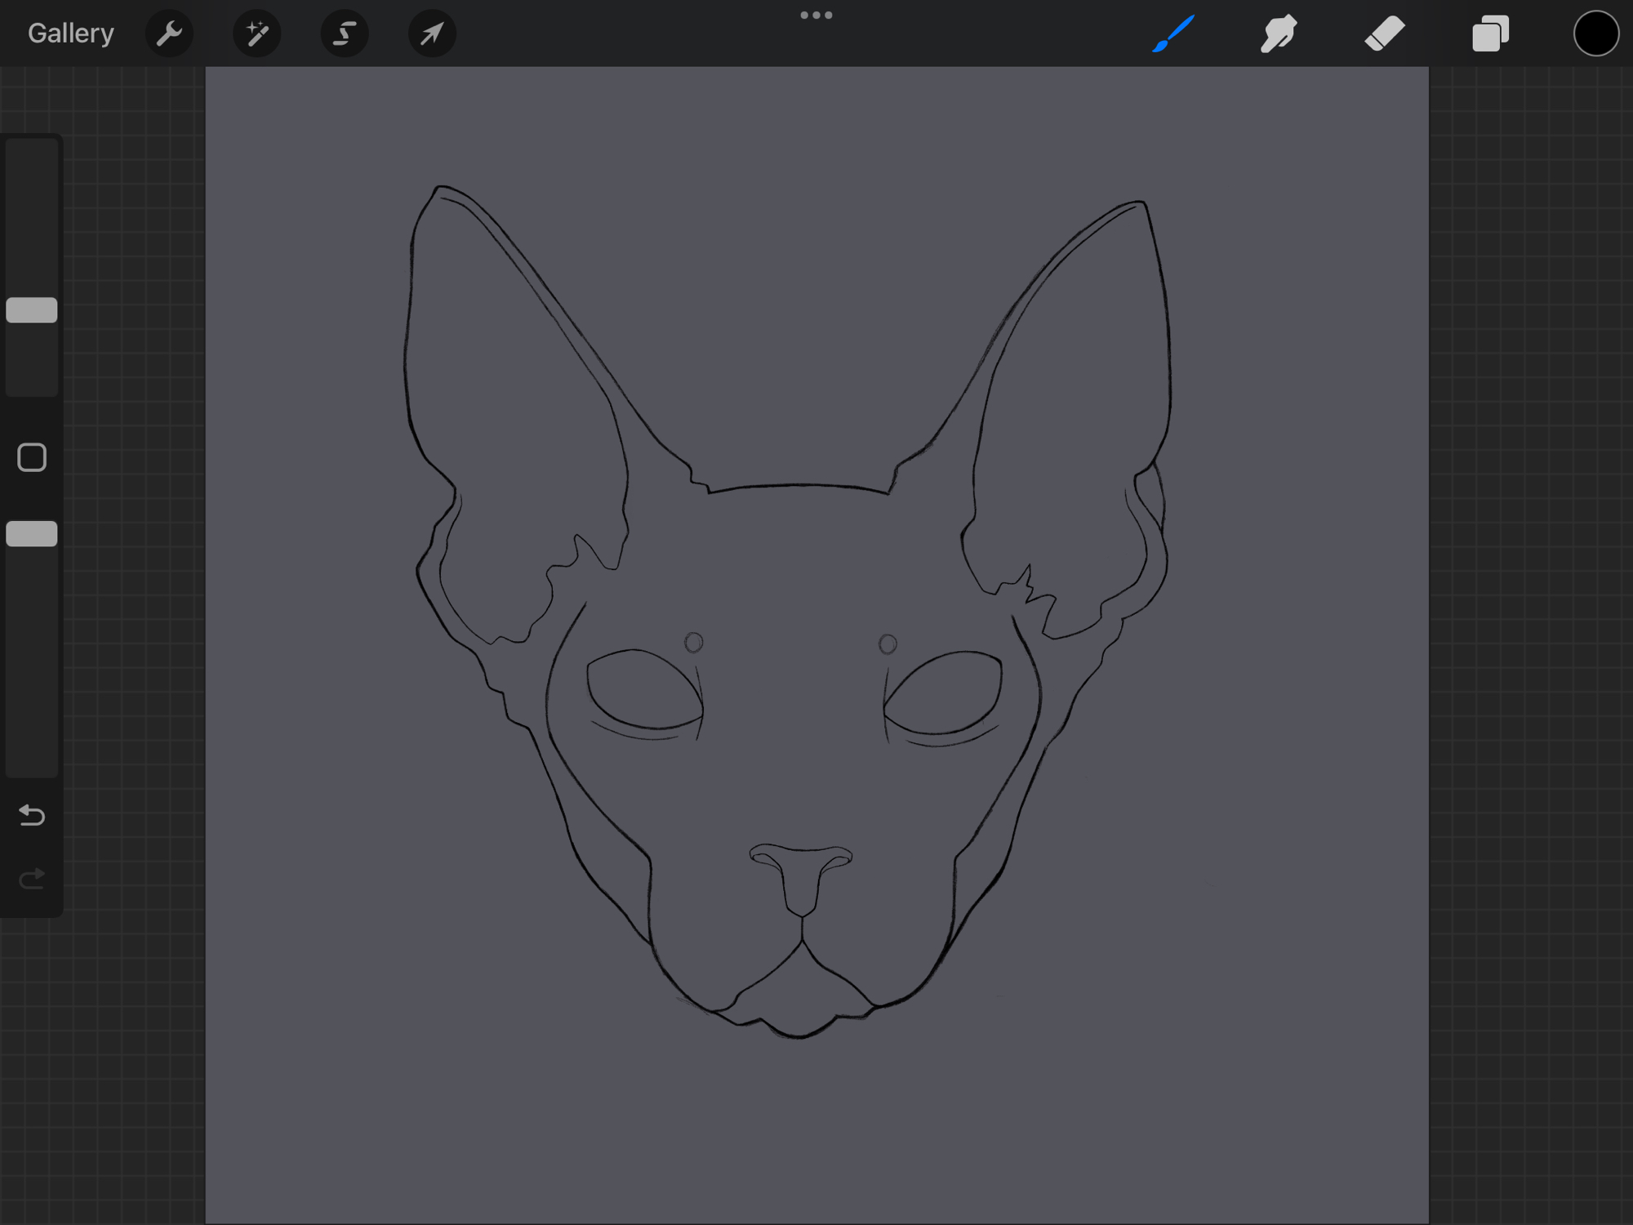Image resolution: width=1633 pixels, height=1225 pixels.
Task: Open the Adjustments magic wand menu
Action: pos(257,33)
